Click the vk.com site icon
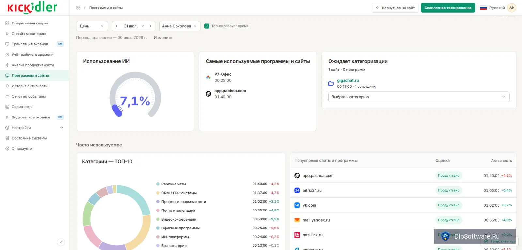 coord(297,205)
